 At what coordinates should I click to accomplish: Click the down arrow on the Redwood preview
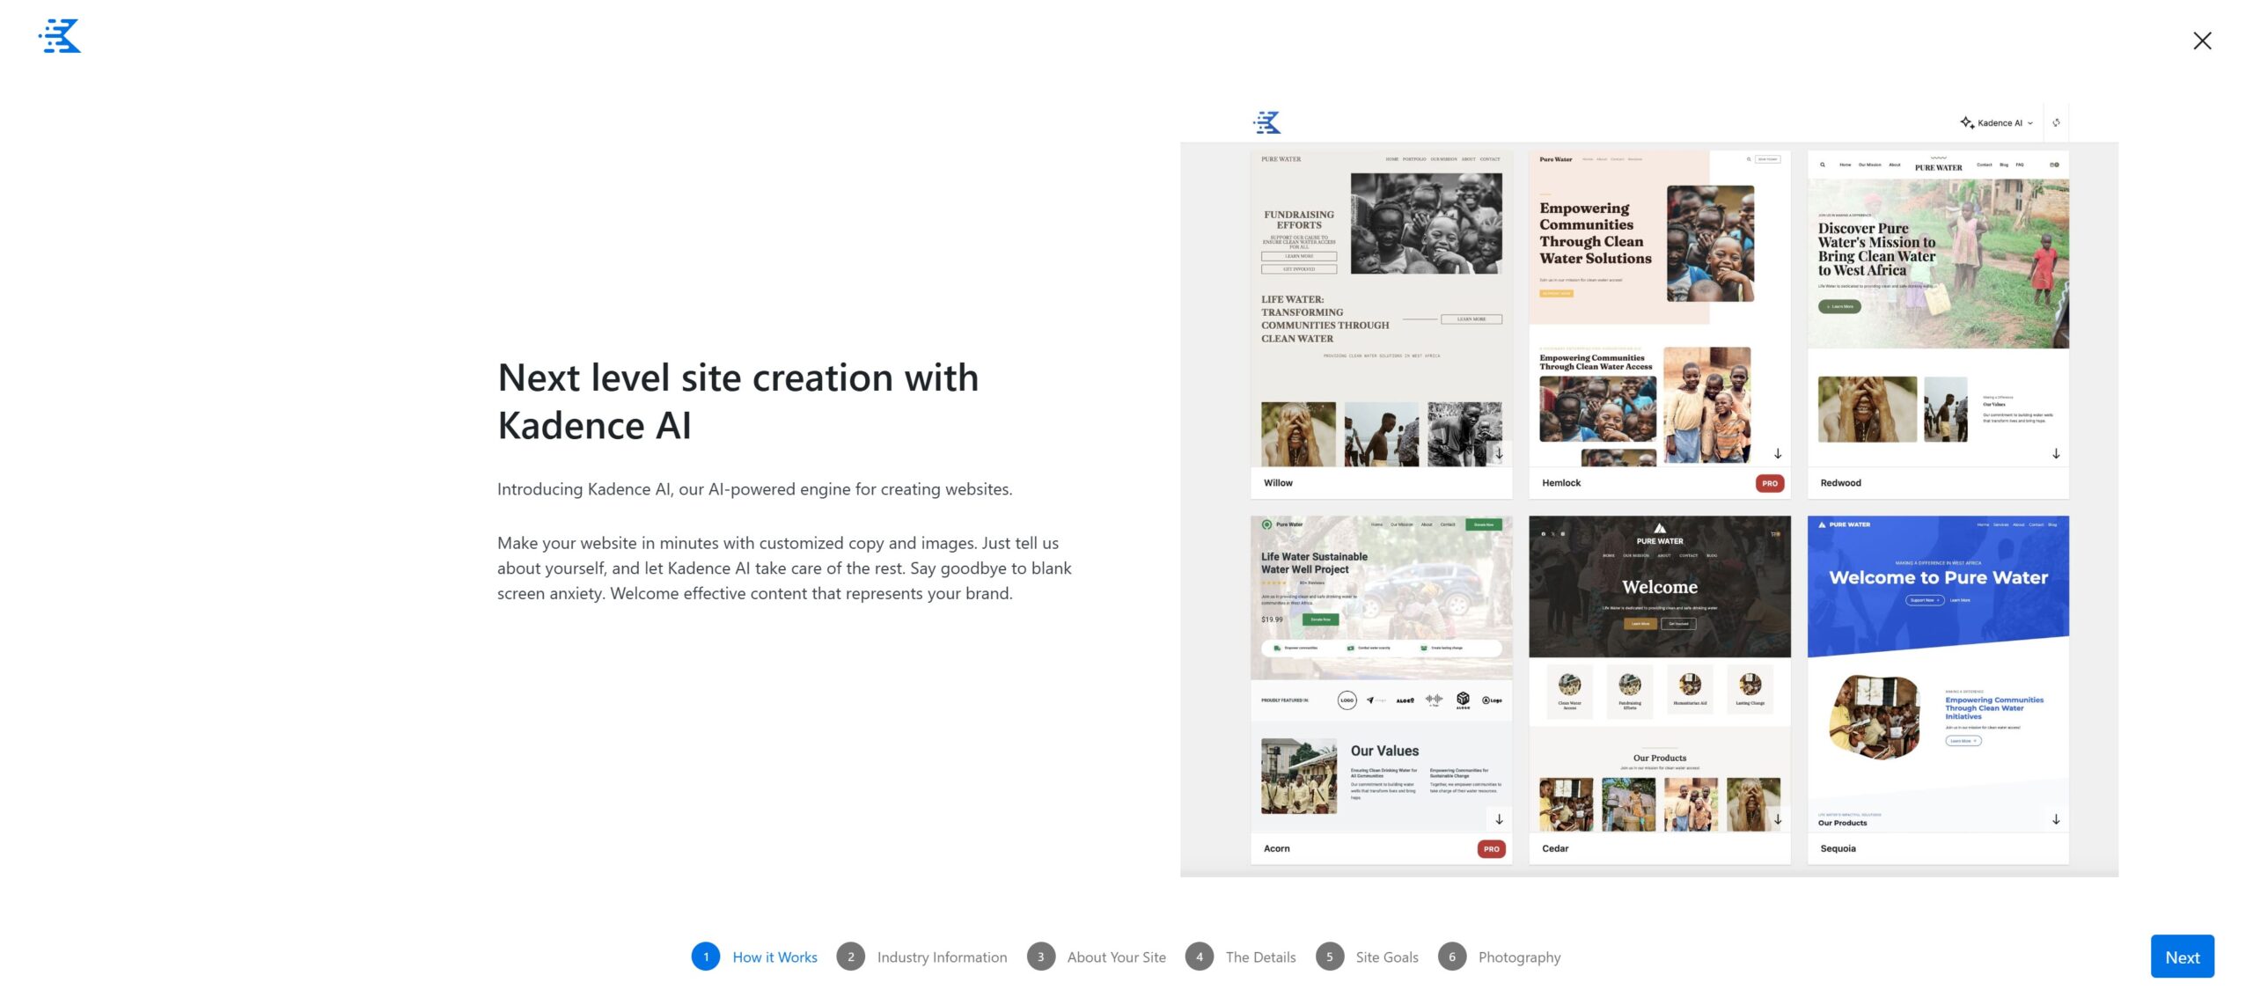tap(2057, 453)
